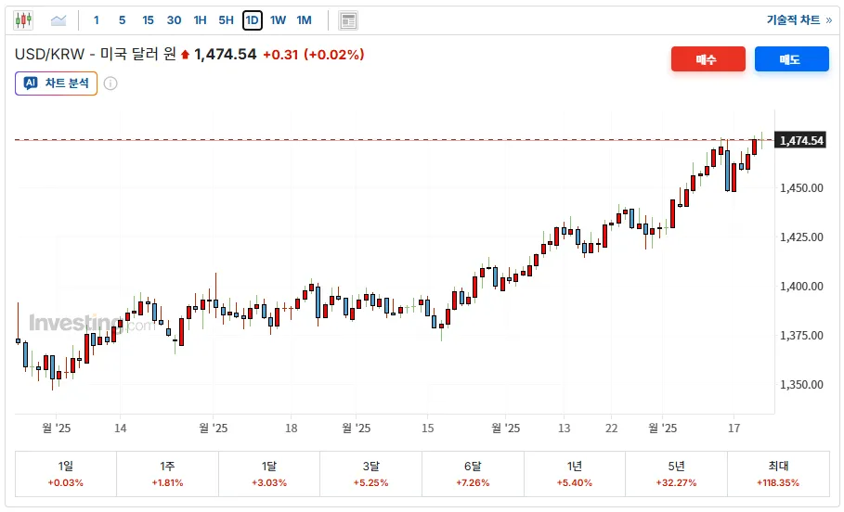The image size is (844, 512).
Task: Click the blue 매도 button
Action: tap(791, 59)
